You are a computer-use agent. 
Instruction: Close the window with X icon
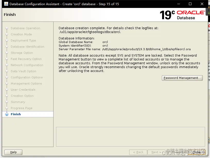[x=202, y=4]
